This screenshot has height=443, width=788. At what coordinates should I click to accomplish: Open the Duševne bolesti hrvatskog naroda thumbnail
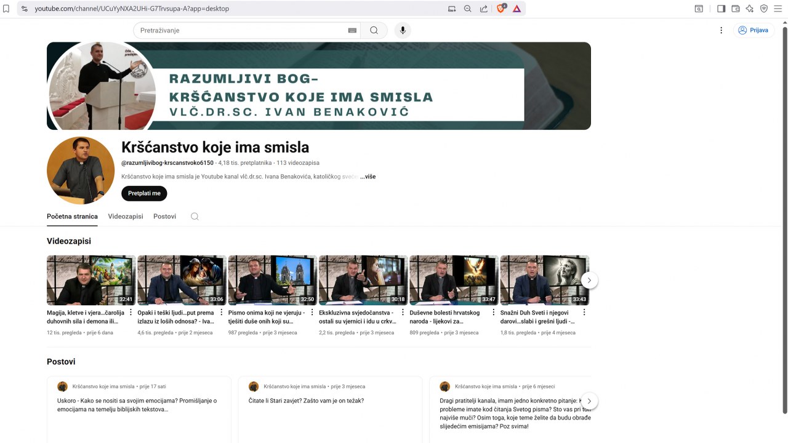pyautogui.click(x=454, y=280)
